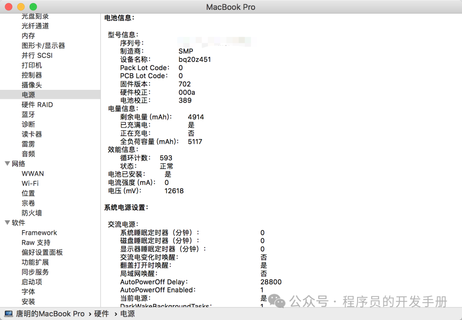Viewport: 462px width, 320px height.
Task: Select the highlighted 电源 sidebar item
Action: pos(50,95)
